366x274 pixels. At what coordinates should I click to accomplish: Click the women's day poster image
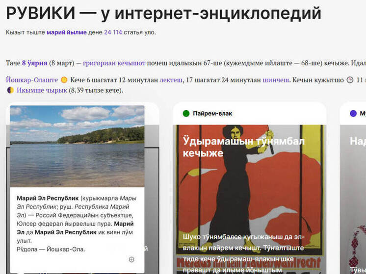pyautogui.click(x=249, y=199)
